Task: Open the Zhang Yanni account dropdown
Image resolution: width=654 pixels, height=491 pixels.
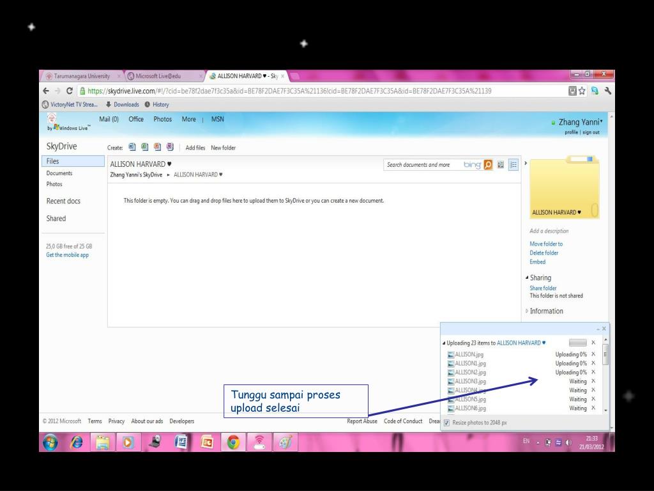Action: 580,122
